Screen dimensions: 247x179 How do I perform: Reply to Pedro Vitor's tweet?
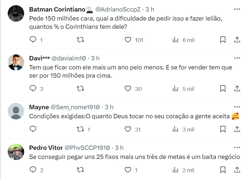[x=33, y=170]
